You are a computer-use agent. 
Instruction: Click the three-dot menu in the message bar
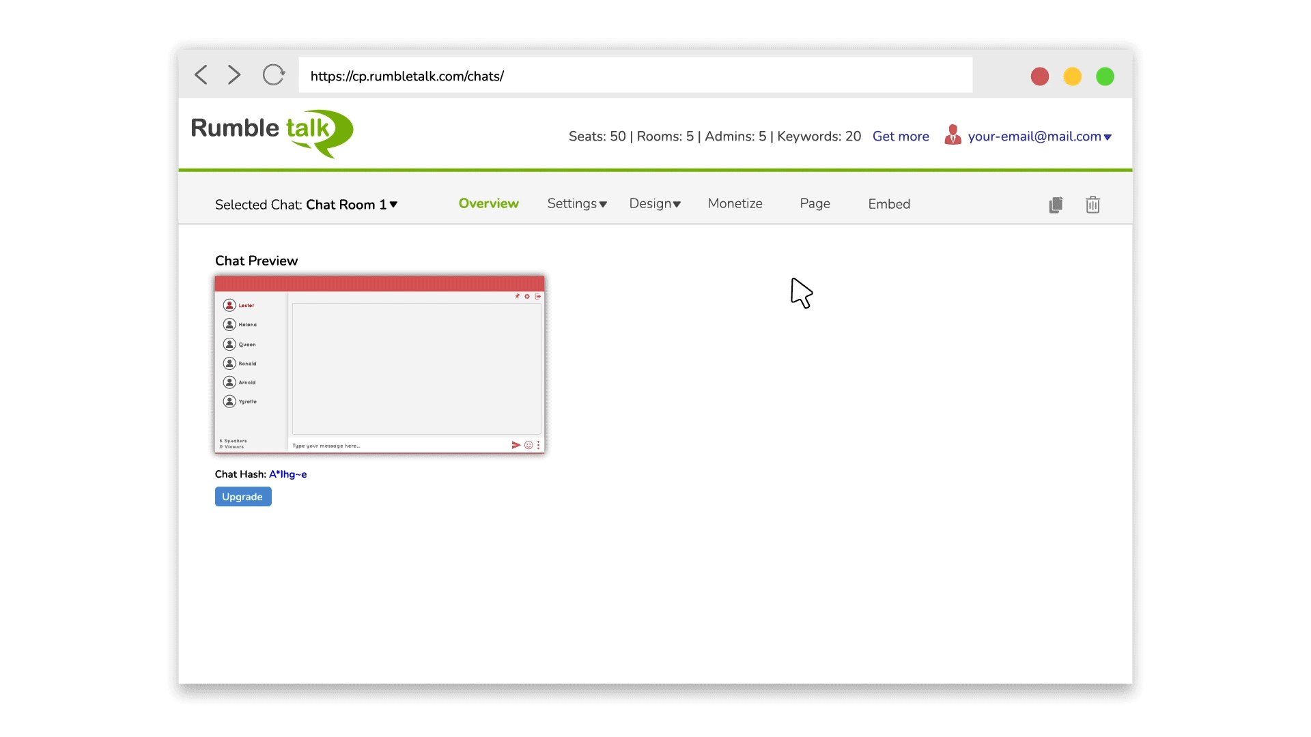point(539,445)
